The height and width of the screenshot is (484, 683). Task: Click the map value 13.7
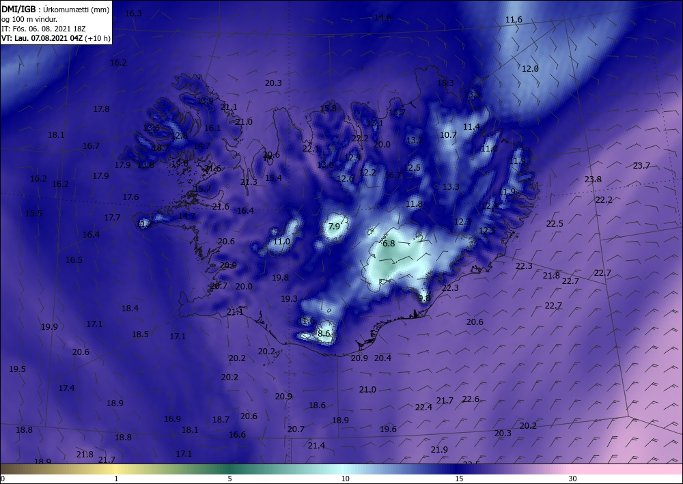(397, 112)
